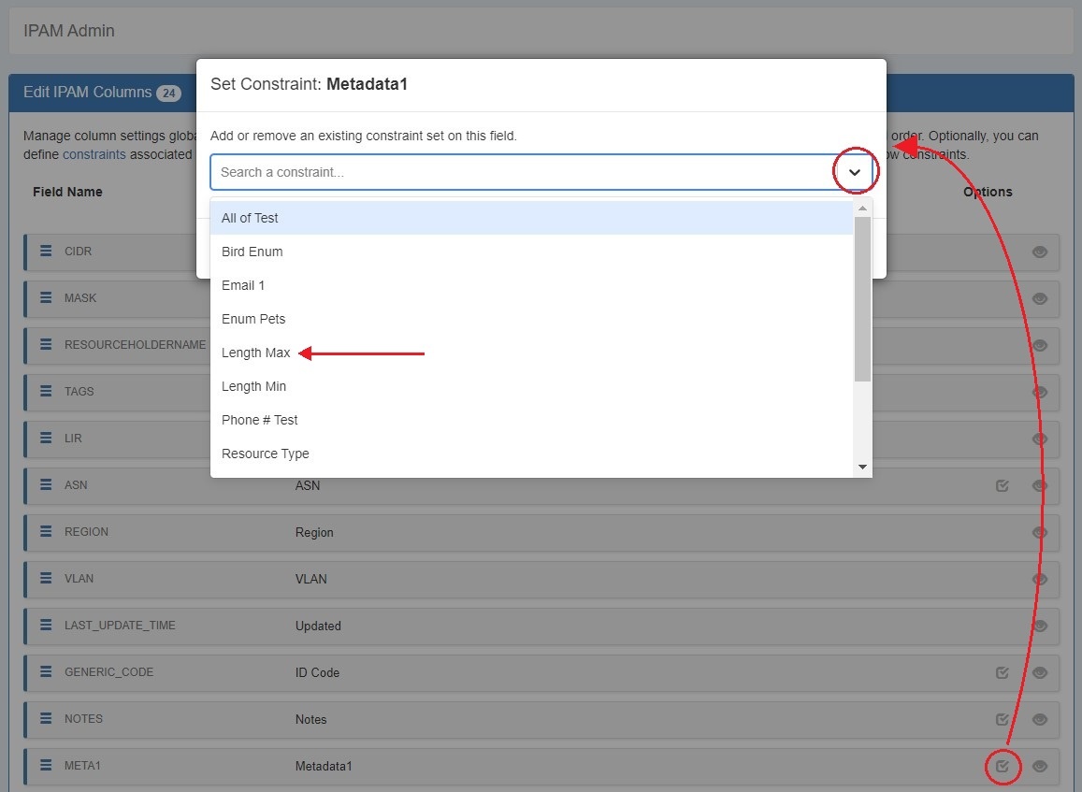This screenshot has height=792, width=1082.
Task: Click the drag handle for VLAN row
Action: (46, 579)
